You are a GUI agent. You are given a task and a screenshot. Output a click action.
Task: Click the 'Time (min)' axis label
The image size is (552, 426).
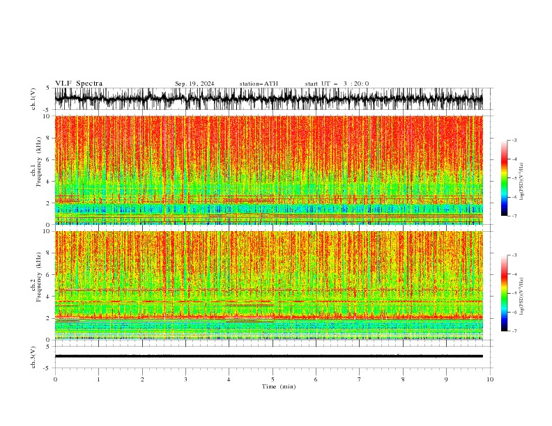pos(279,386)
